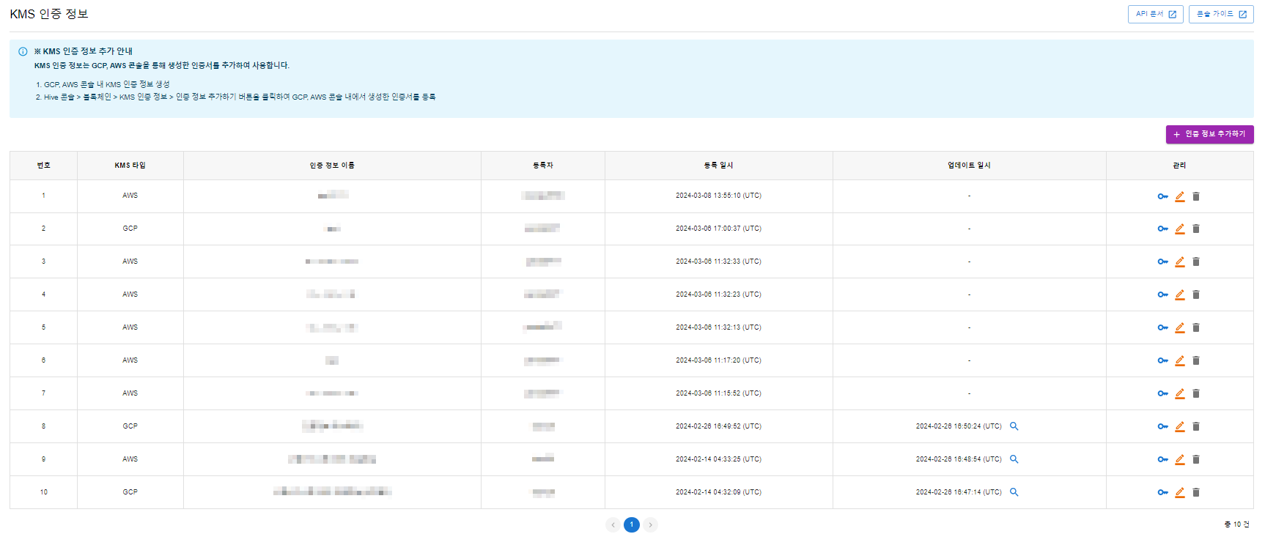Go to the previous page arrow
Screen dimensions: 1265x545
613,524
